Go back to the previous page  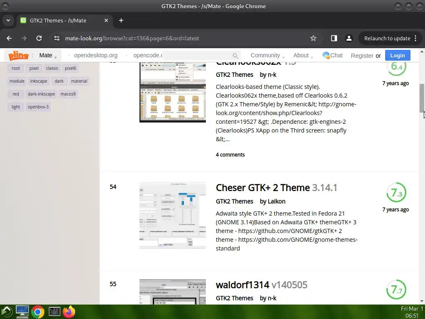(9, 38)
